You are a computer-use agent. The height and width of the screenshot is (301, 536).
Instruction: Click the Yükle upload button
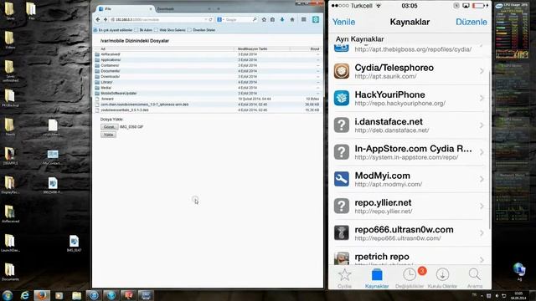[x=108, y=135]
